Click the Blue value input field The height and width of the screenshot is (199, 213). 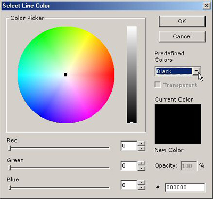pos(129,185)
